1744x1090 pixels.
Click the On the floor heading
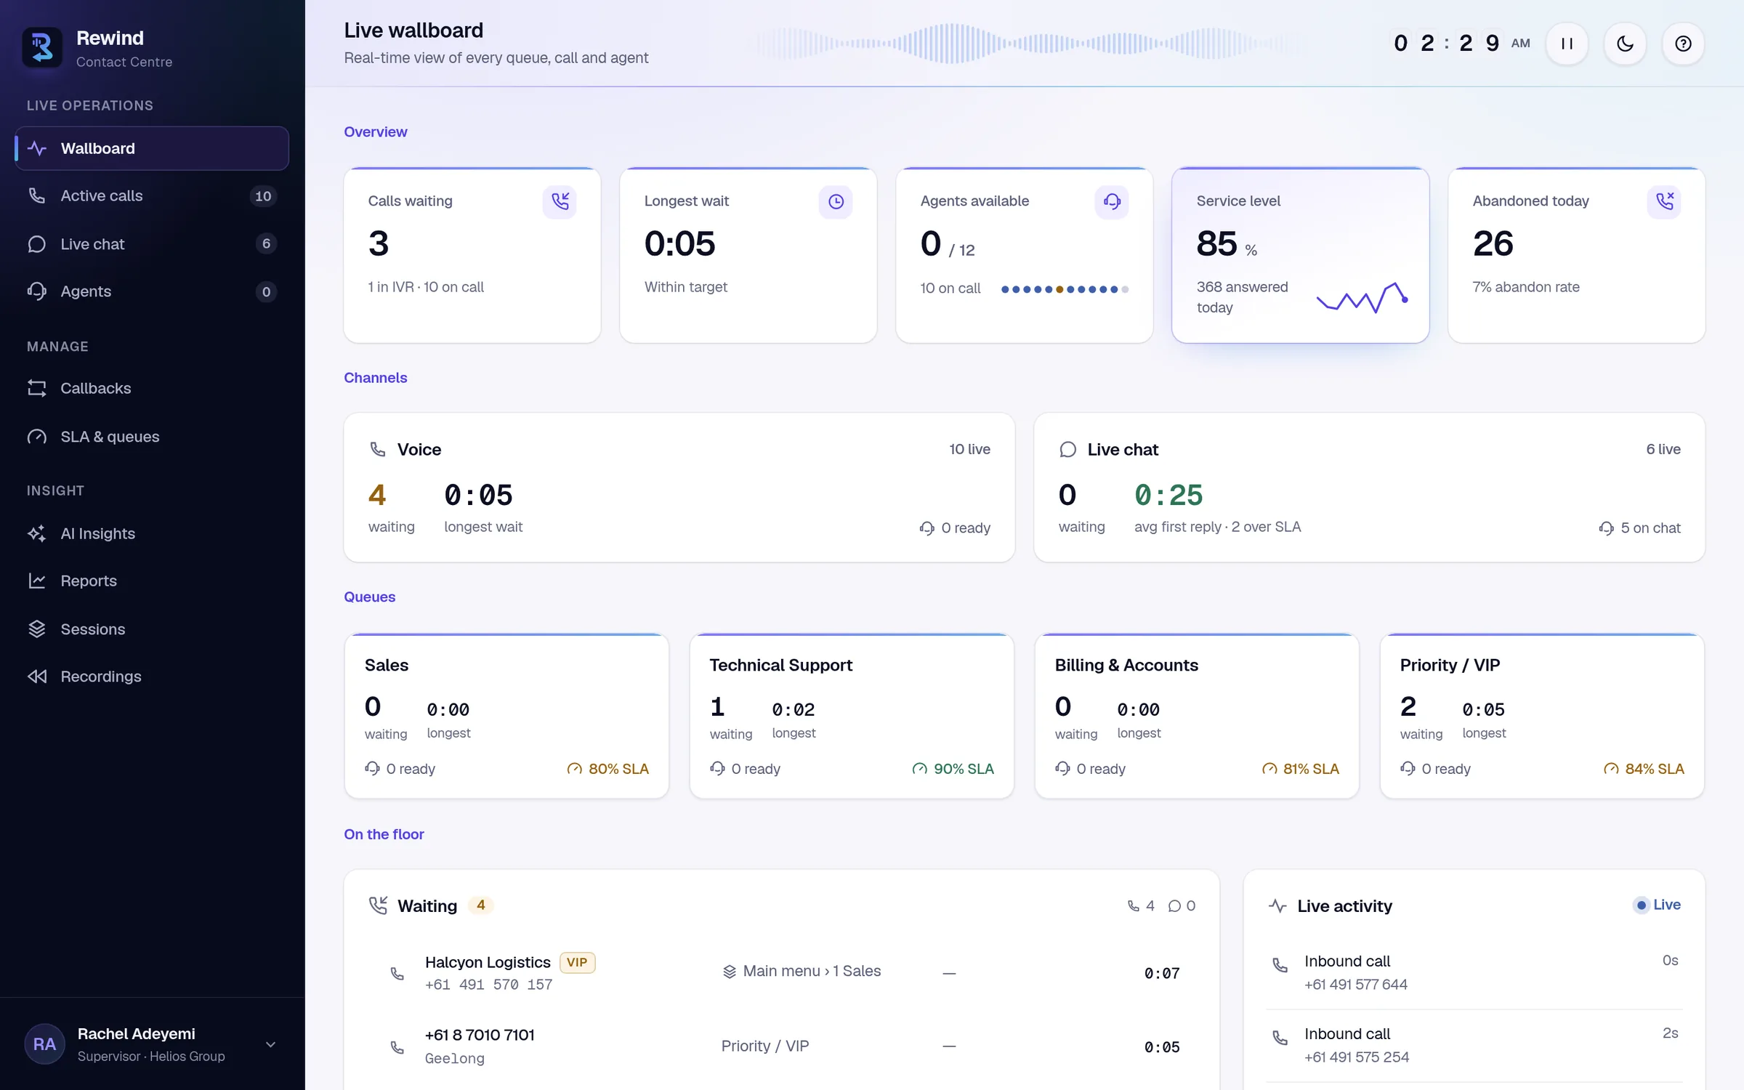384,834
